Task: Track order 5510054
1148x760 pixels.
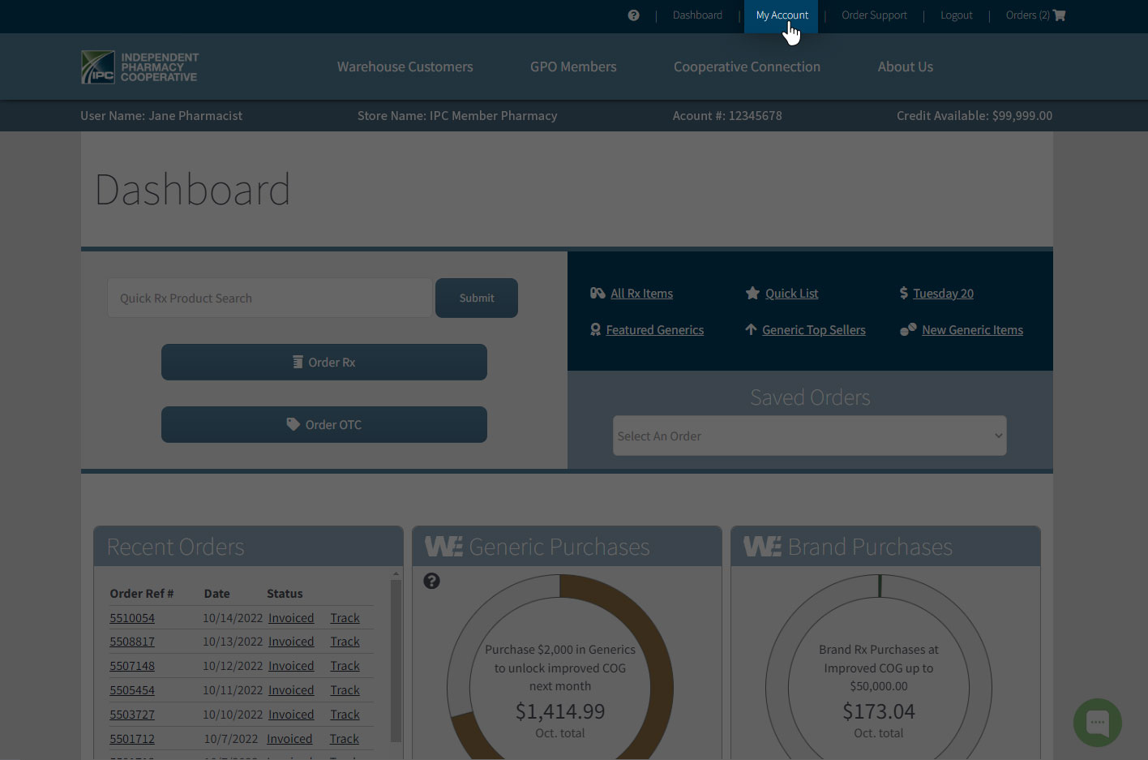Action: coord(345,618)
